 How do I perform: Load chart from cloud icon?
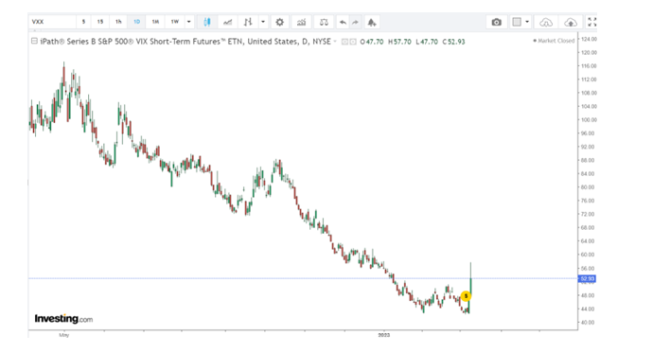click(x=546, y=22)
